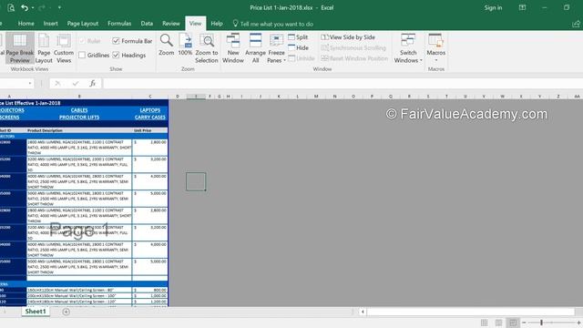Open the Help ribbon tab
Screen dimensions: 583x328
coord(217,24)
